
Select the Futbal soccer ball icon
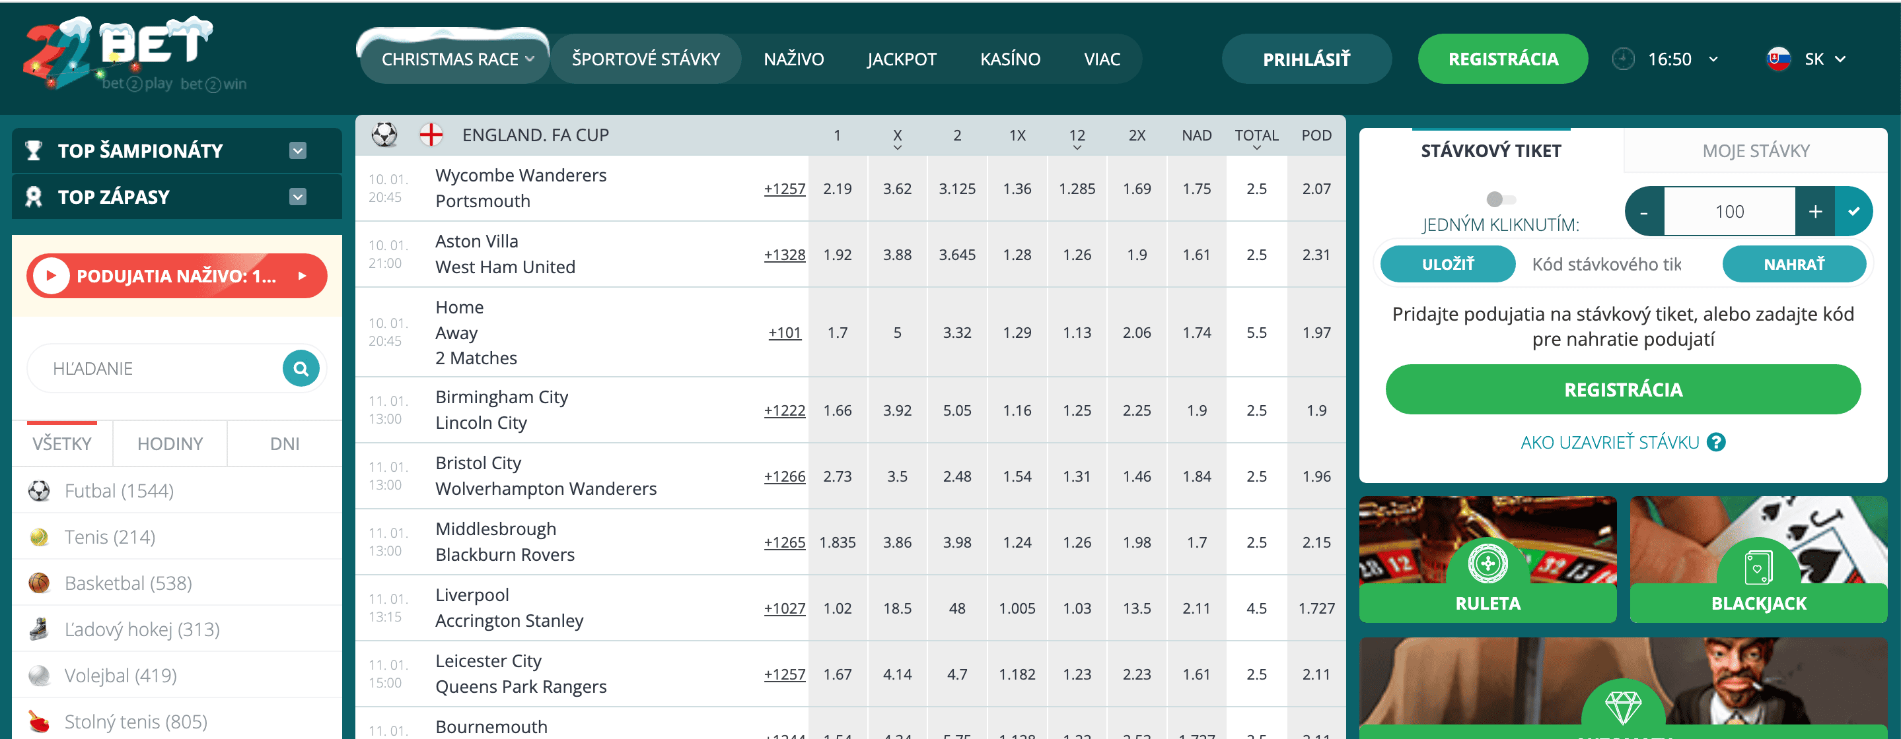(39, 490)
